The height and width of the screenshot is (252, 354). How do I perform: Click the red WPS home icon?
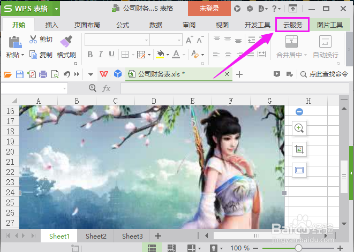(104, 74)
